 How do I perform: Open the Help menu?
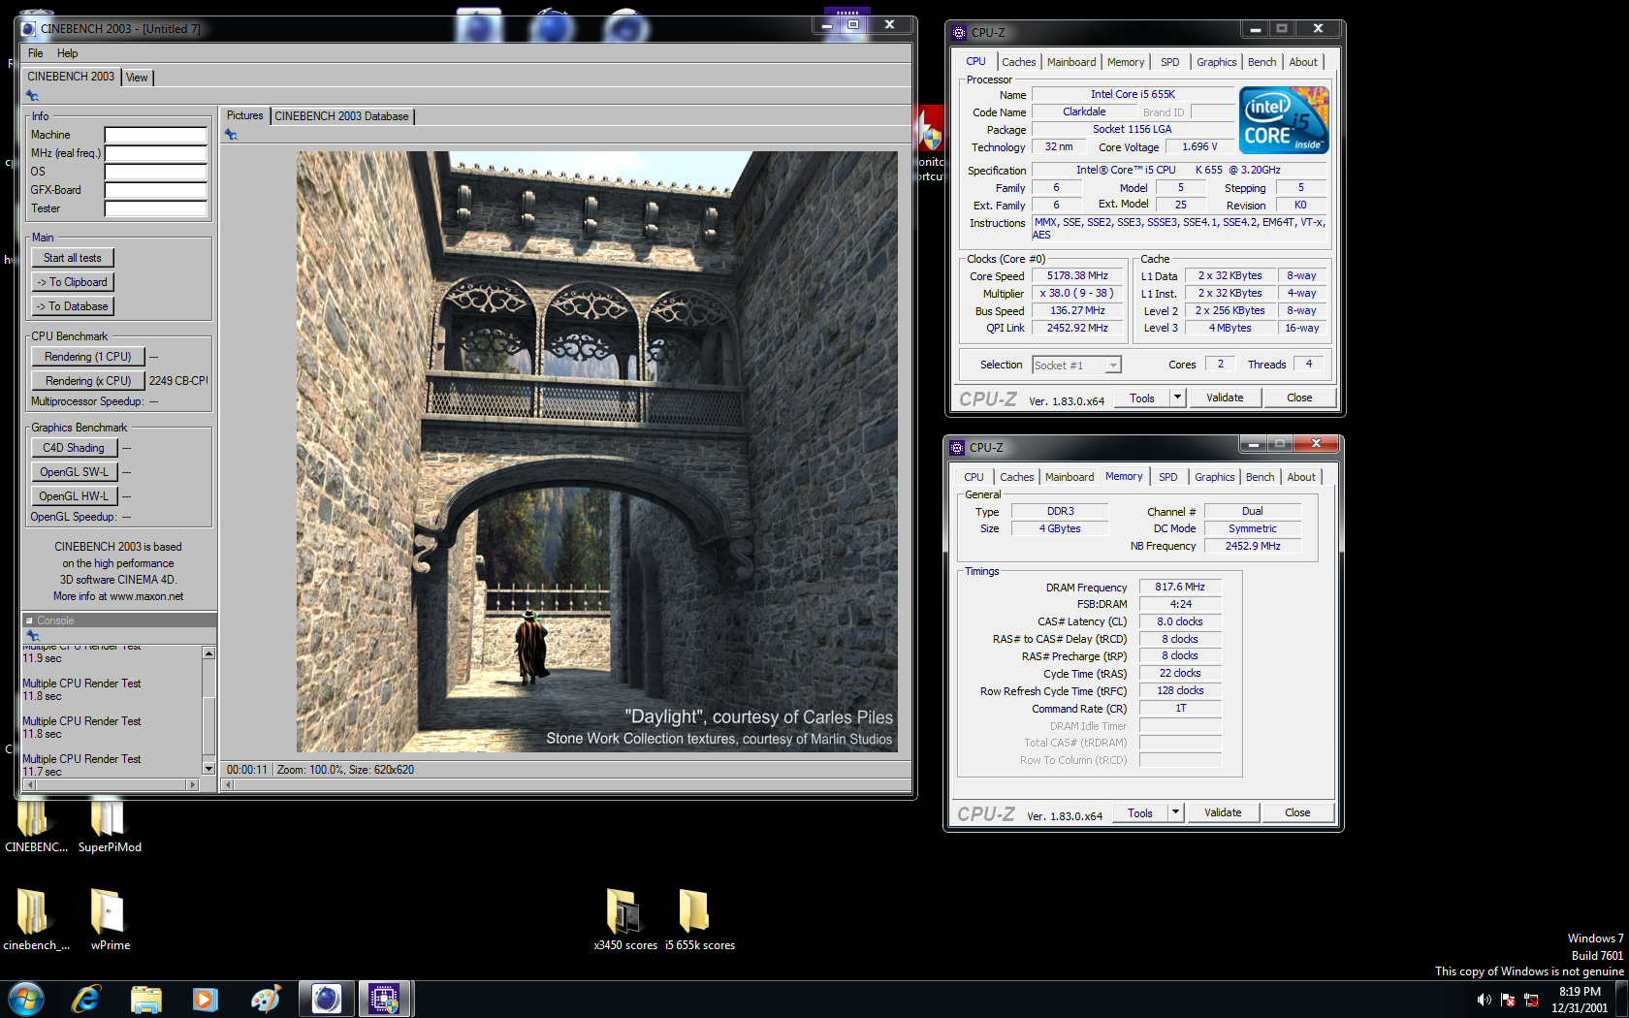pos(68,53)
